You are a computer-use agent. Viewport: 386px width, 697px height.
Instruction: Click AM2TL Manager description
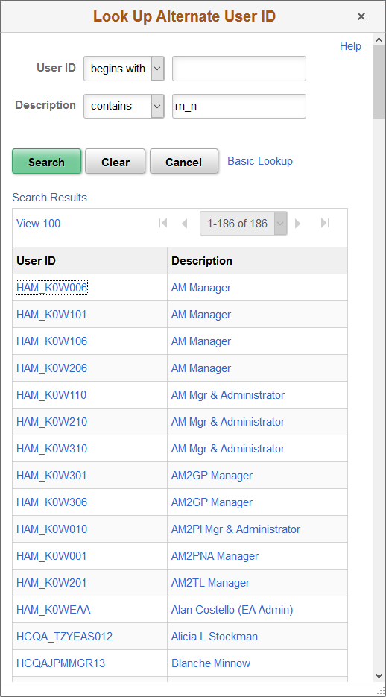[211, 582]
